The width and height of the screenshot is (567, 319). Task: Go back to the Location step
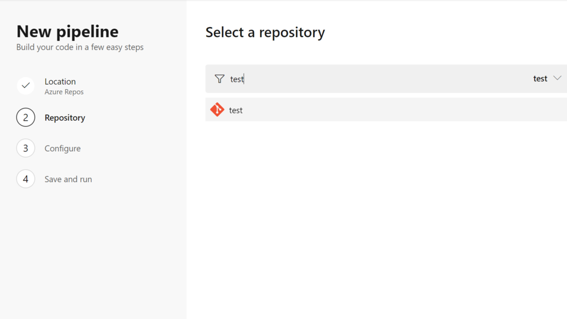(x=60, y=81)
